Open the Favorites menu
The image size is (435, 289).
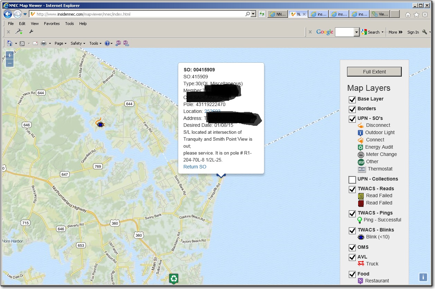[x=52, y=24]
